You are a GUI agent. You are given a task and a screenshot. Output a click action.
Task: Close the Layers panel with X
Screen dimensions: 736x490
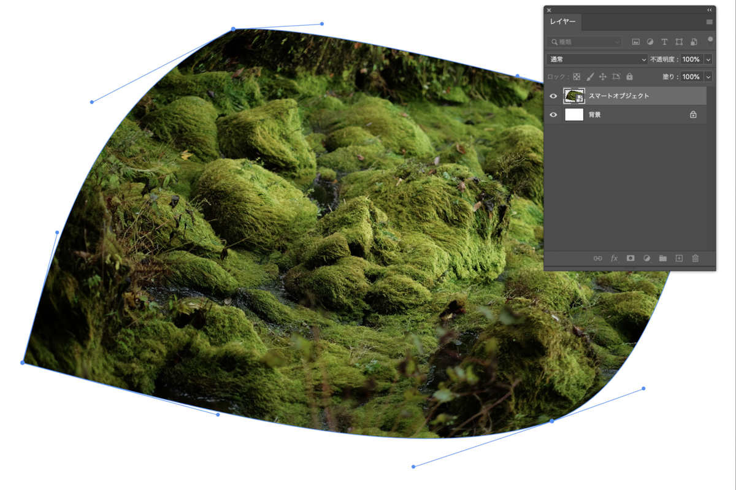coord(549,10)
